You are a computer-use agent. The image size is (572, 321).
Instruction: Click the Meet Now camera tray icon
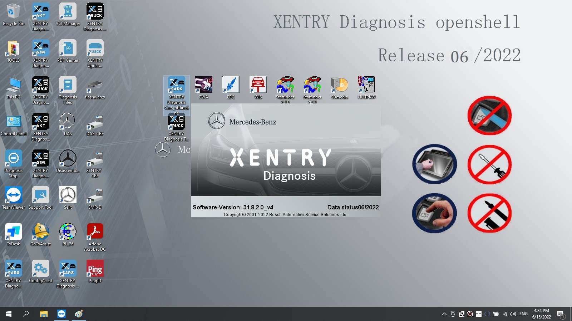point(453,314)
